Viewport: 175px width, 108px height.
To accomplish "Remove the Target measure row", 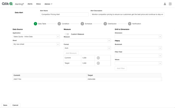I will pyautogui.click(x=98, y=63).
